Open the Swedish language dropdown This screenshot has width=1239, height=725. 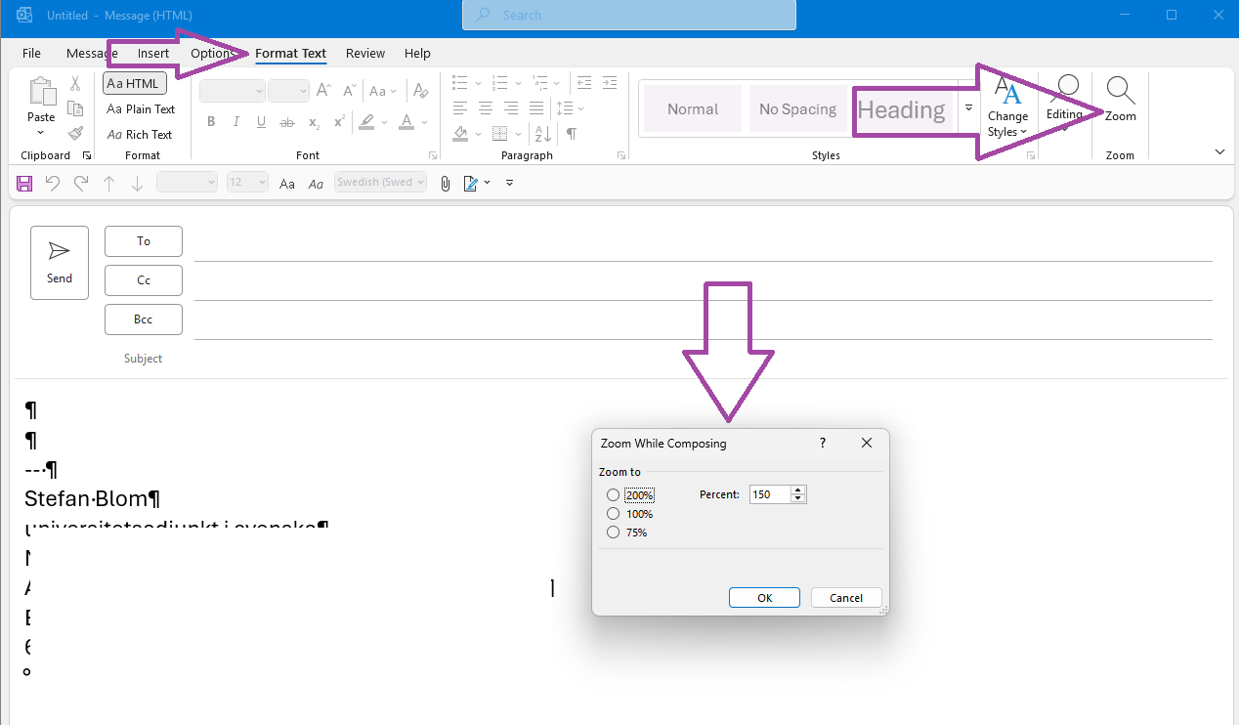point(420,183)
